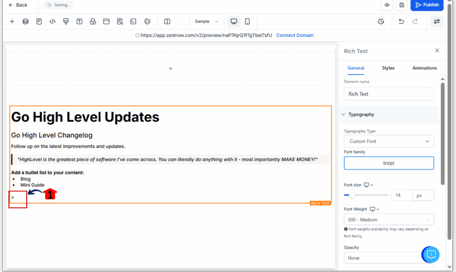This screenshot has height=272, width=456.
Task: Toggle the split columns layout icon
Action: (167, 21)
